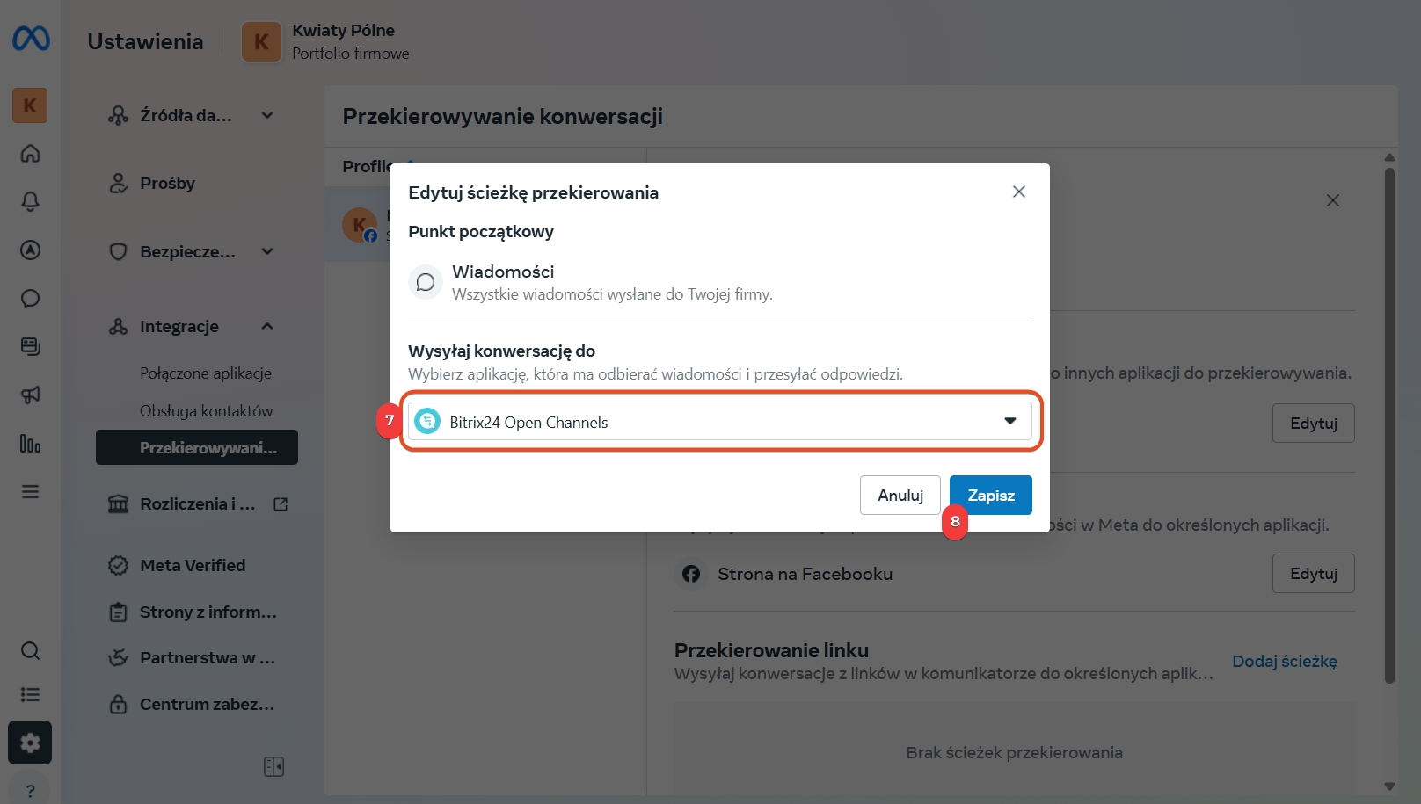This screenshot has height=804, width=1421.
Task: Open the megaphone ads icon
Action: 30,395
